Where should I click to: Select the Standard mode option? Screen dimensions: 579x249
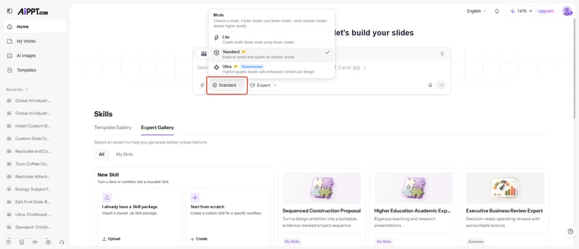[x=271, y=55]
